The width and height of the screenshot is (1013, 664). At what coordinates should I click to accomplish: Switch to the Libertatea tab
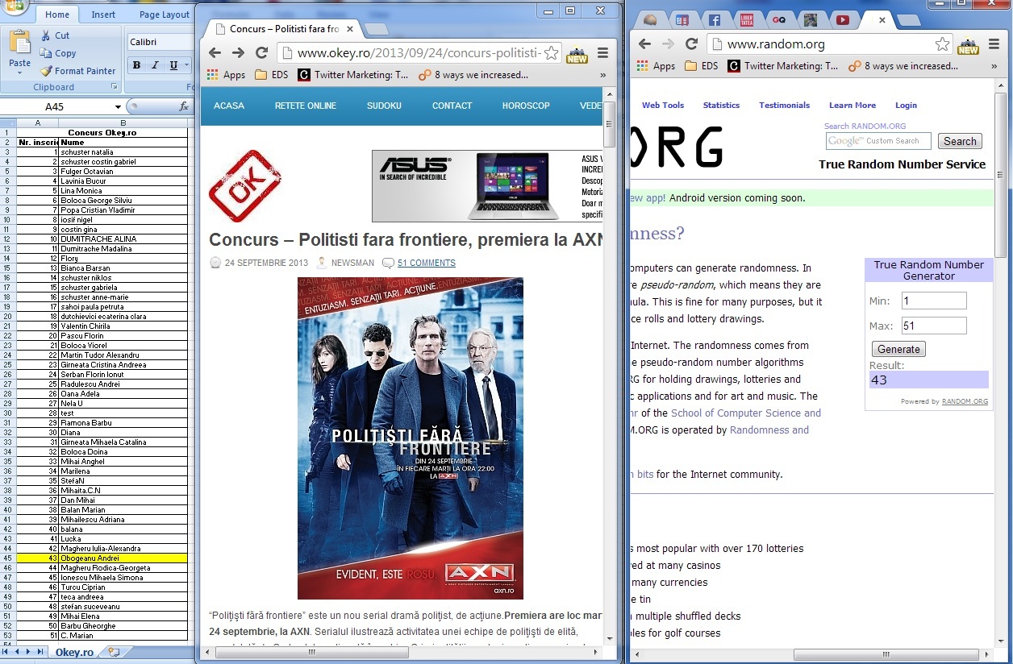click(x=746, y=20)
